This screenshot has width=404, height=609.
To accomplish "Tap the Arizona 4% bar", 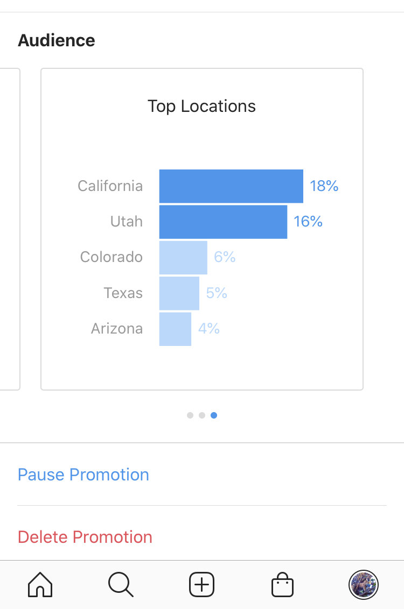I will click(176, 329).
